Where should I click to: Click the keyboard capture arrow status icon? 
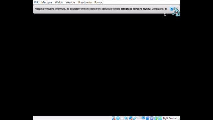coord(160,118)
